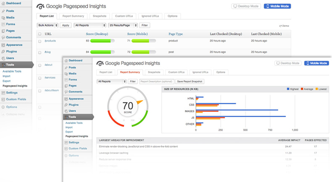Click Options gear icon in back window sidebar
This screenshot has height=182, width=332.
(x=3, y=107)
